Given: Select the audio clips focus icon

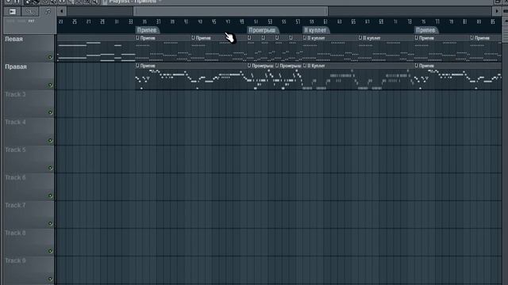Looking at the screenshot, I should (13, 12).
